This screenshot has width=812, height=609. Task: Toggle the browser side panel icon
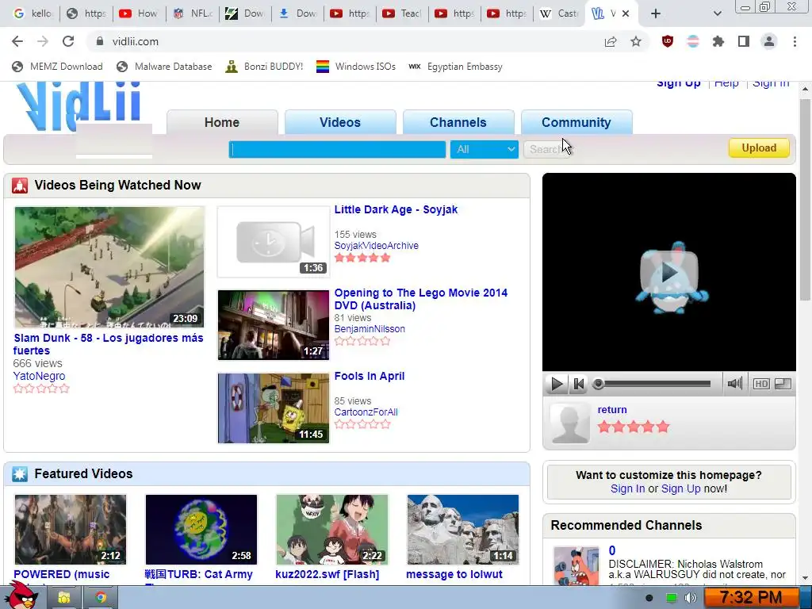[744, 41]
